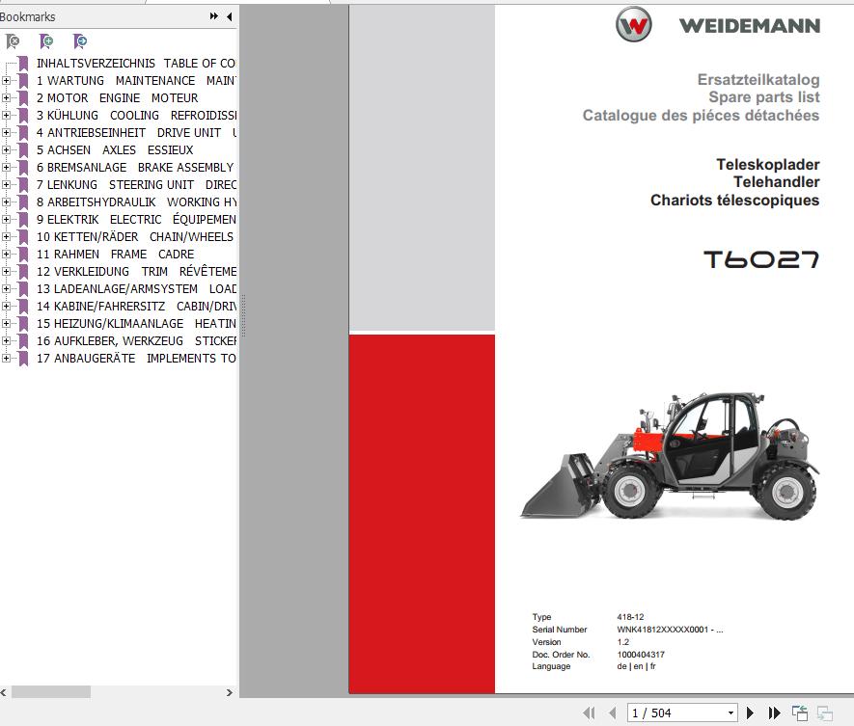
Task: Open bookmark 17 ANBAUGERÄTE IMPLEMENTS
Action: [x=136, y=358]
